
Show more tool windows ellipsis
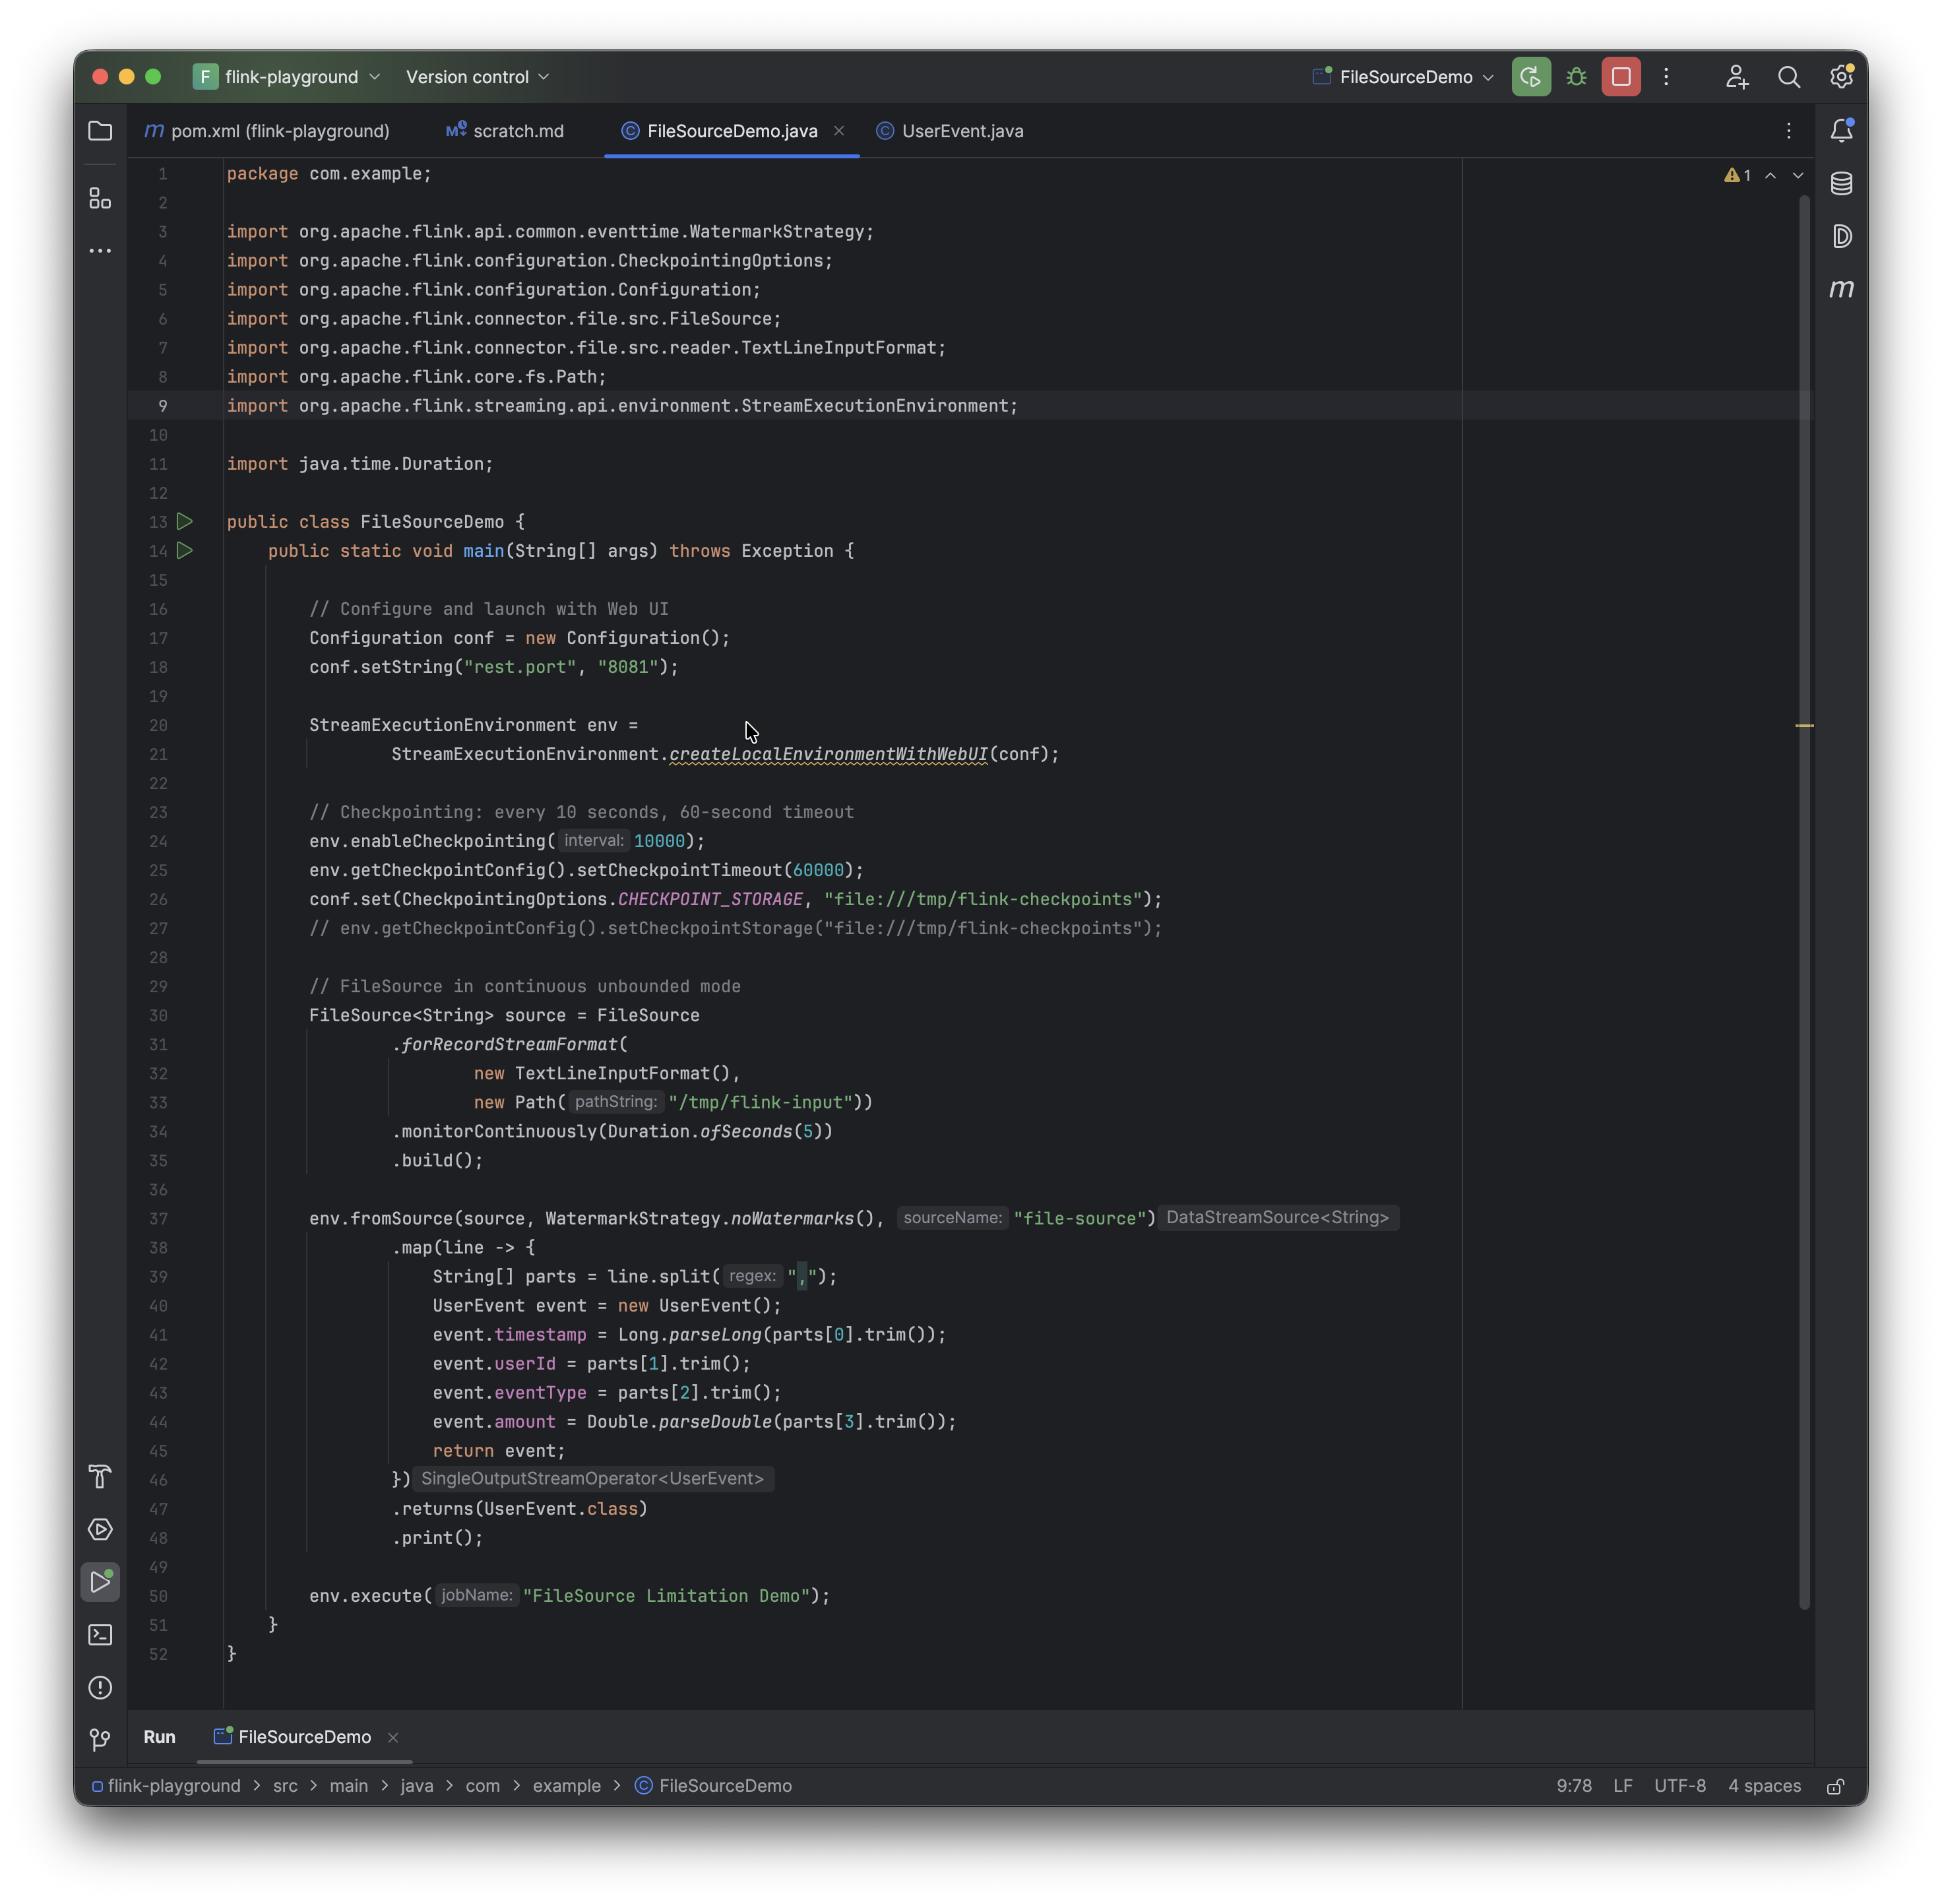tap(100, 251)
